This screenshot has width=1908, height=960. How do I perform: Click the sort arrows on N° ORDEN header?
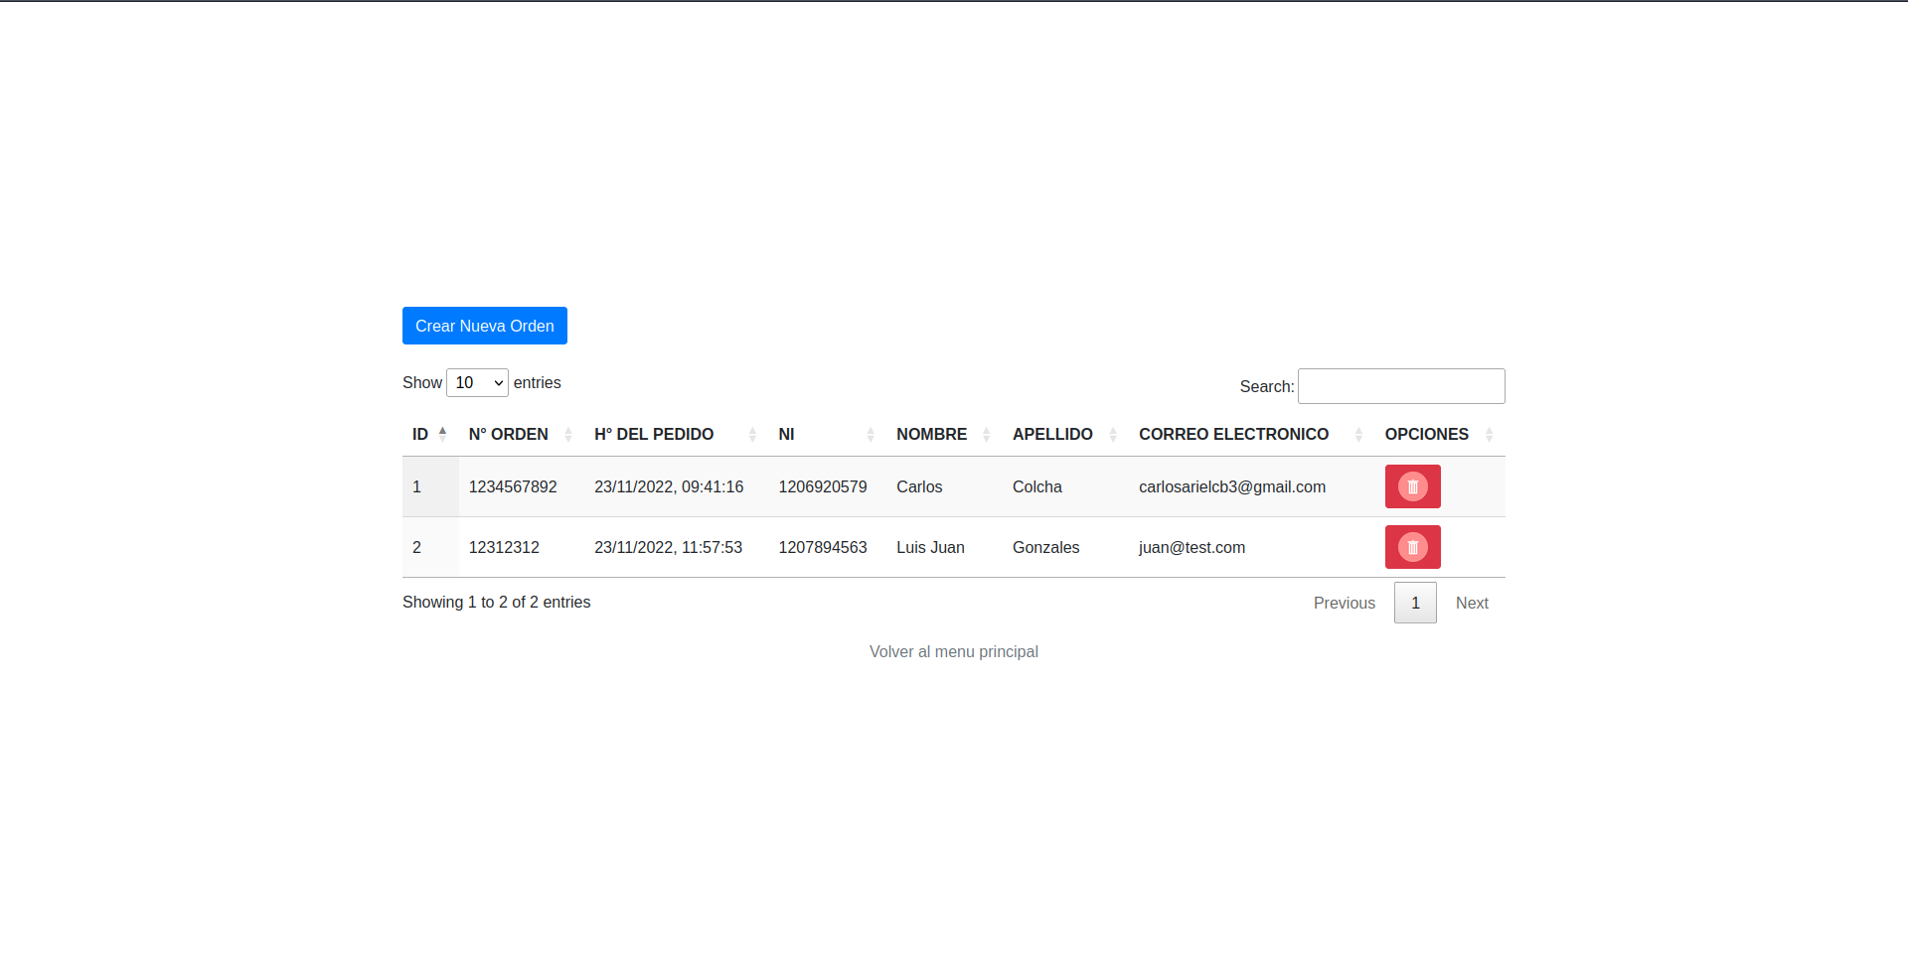566,434
